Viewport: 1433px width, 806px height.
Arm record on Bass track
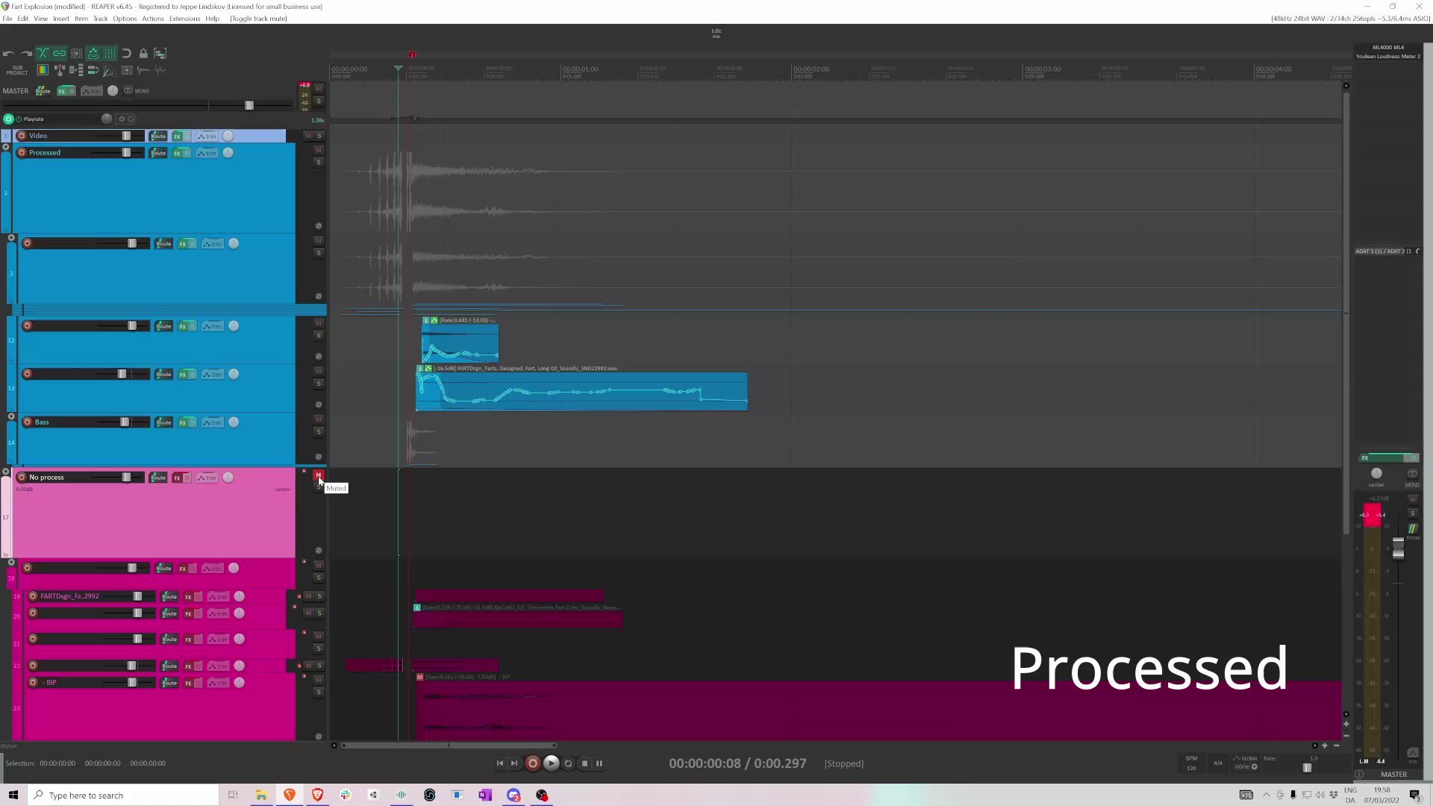[x=28, y=422]
